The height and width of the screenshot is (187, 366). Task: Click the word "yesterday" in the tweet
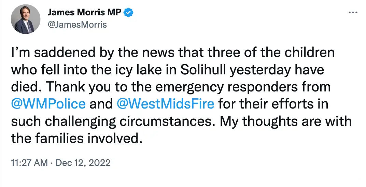pyautogui.click(x=259, y=70)
